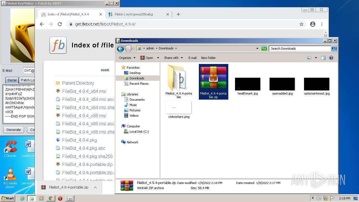Viewport: 359px width, 202px height.
Task: Open the Chrome three-dot menu
Action: click(x=322, y=24)
